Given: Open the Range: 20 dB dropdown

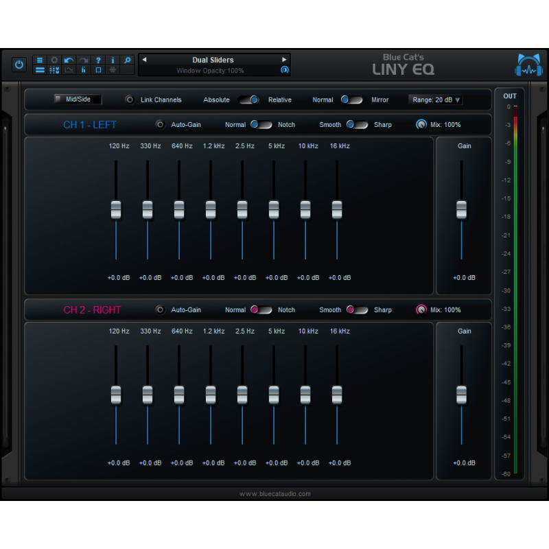Looking at the screenshot, I should click(x=435, y=100).
